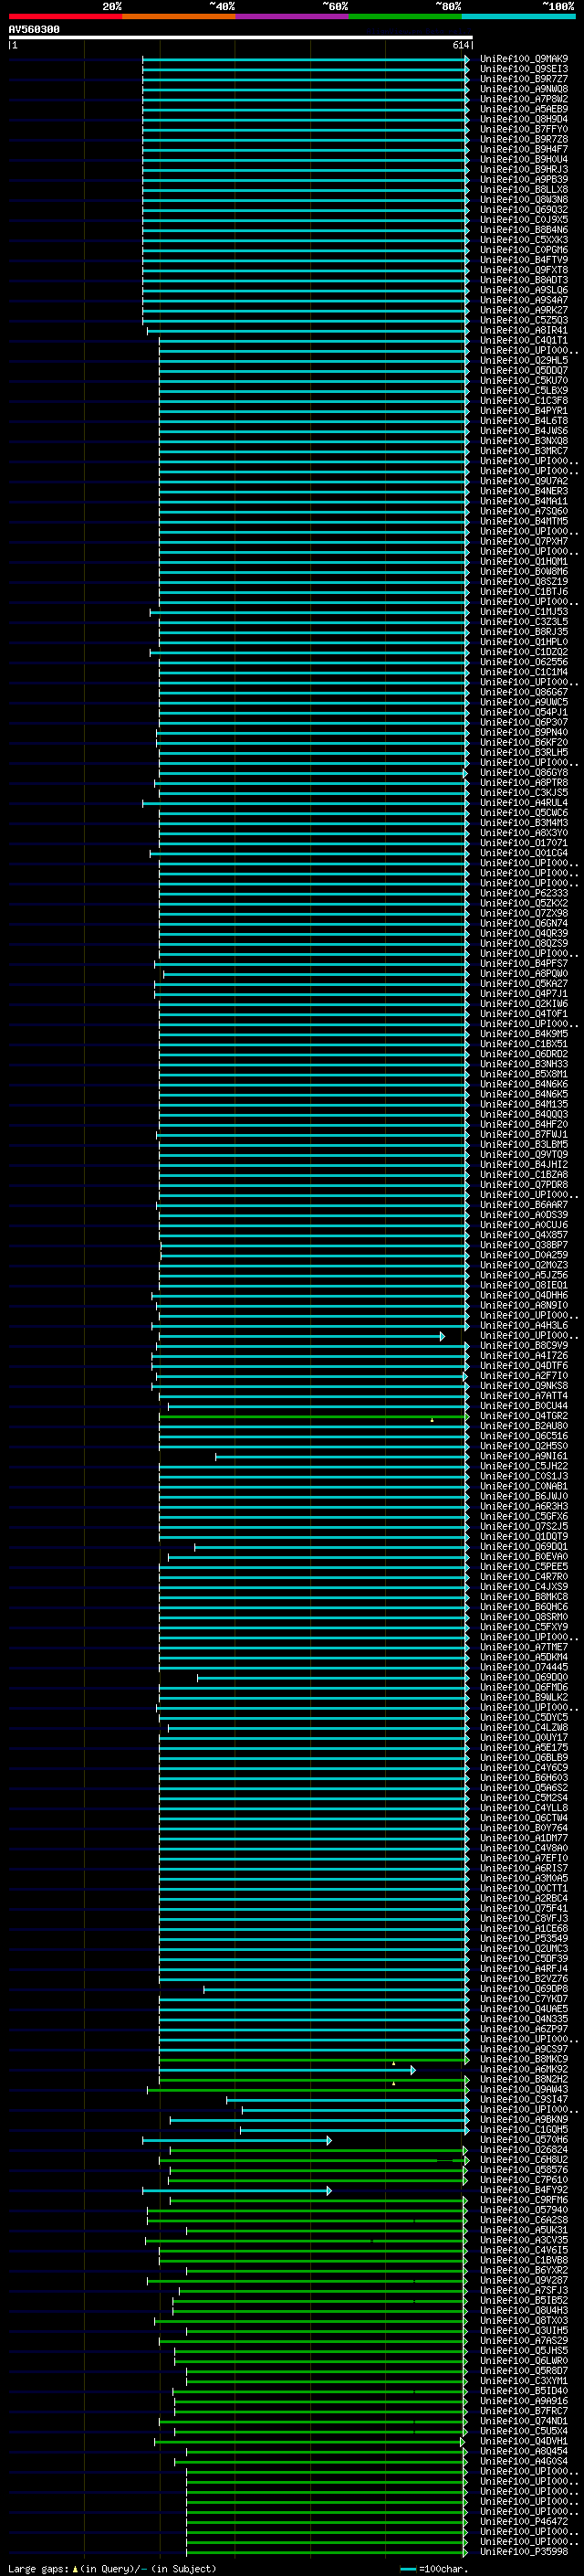584x2576 pixels.
Task: Select UniRef100_Q1HQM1 label
Action: pos(524,561)
